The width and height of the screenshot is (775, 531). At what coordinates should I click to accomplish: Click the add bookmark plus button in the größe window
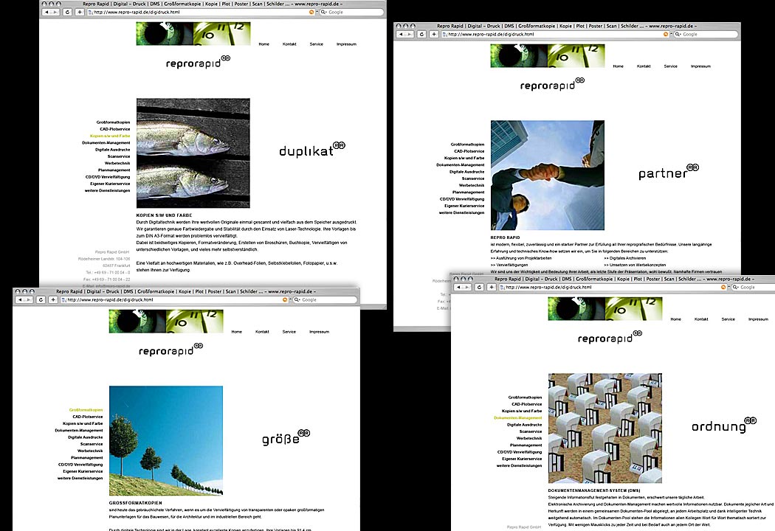point(52,300)
